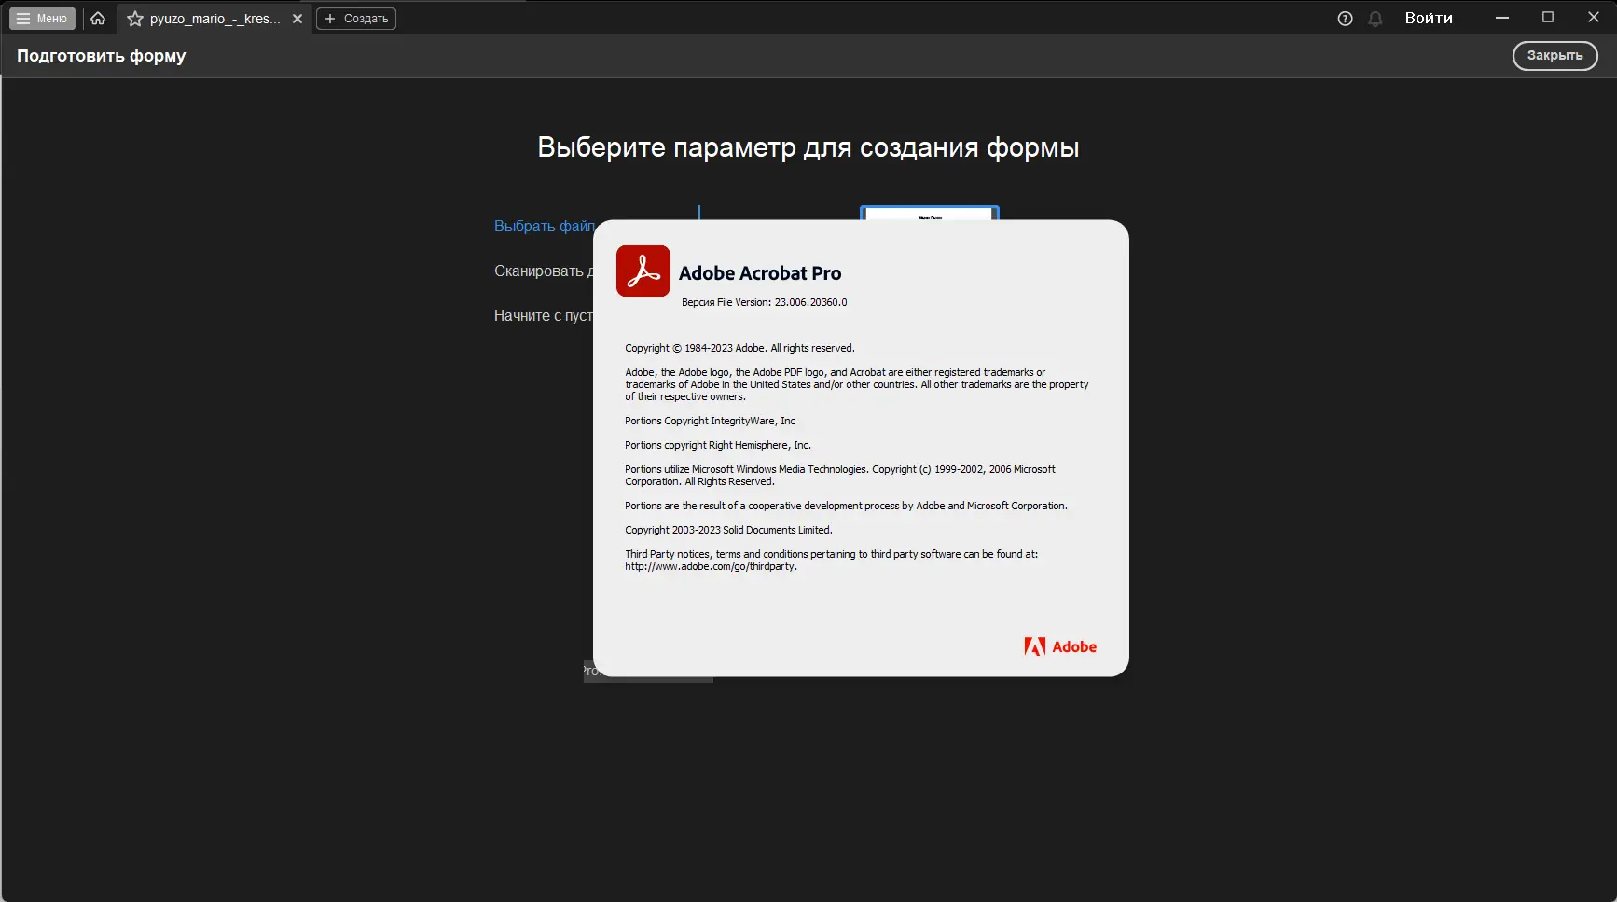This screenshot has width=1617, height=902.
Task: Open Help via the question mark icon
Action: coord(1344,18)
